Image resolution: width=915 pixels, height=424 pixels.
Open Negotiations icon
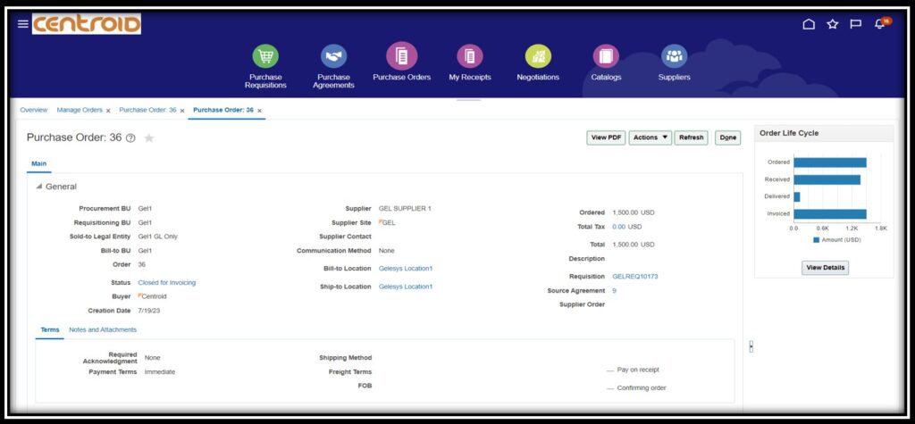[538, 56]
